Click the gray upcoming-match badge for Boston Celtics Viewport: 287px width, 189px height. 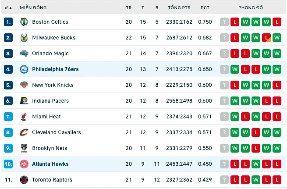224,22
